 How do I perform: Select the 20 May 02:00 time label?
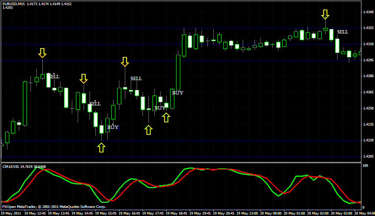click(x=318, y=213)
